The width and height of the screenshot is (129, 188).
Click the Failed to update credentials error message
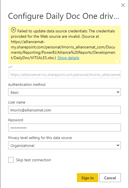click(x=63, y=44)
